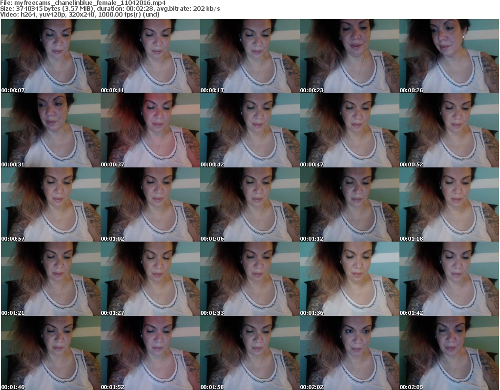This screenshot has width=500, height=390.
Task: Select the frame at 00:01:18
Action: (449, 205)
